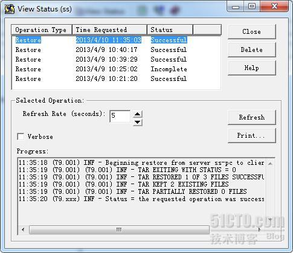Click the Close button
The width and height of the screenshot is (293, 253).
[x=251, y=31]
